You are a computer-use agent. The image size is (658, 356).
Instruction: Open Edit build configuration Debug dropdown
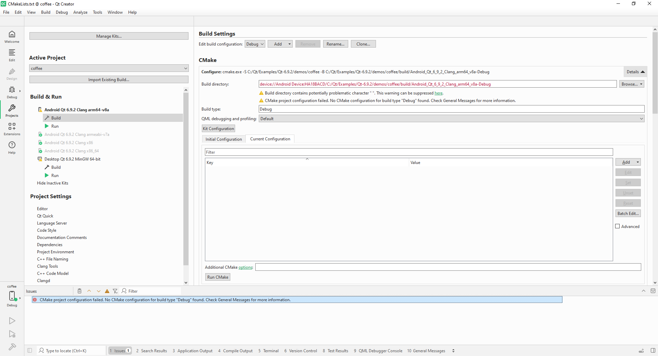tap(255, 44)
